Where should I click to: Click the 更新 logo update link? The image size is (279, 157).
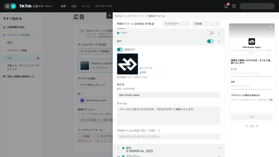click(143, 72)
